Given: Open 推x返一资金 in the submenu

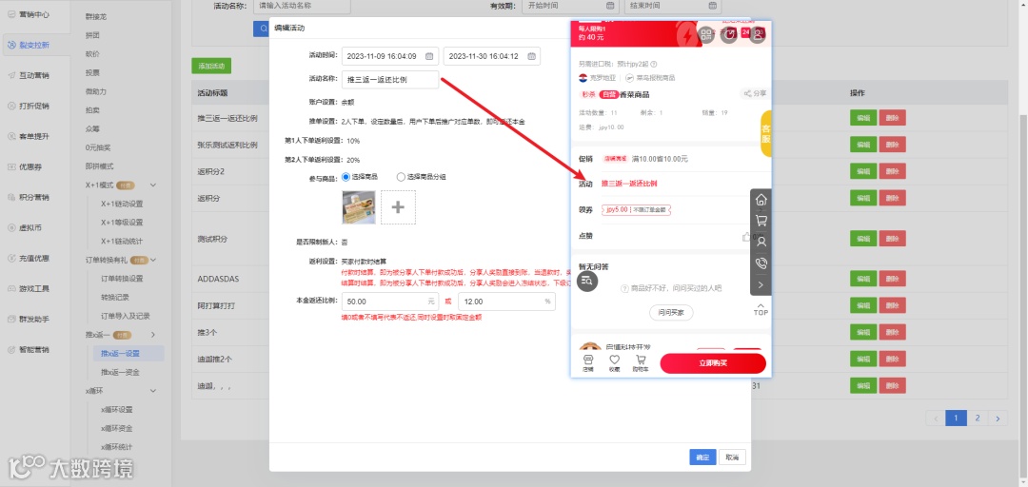Looking at the screenshot, I should tap(120, 372).
